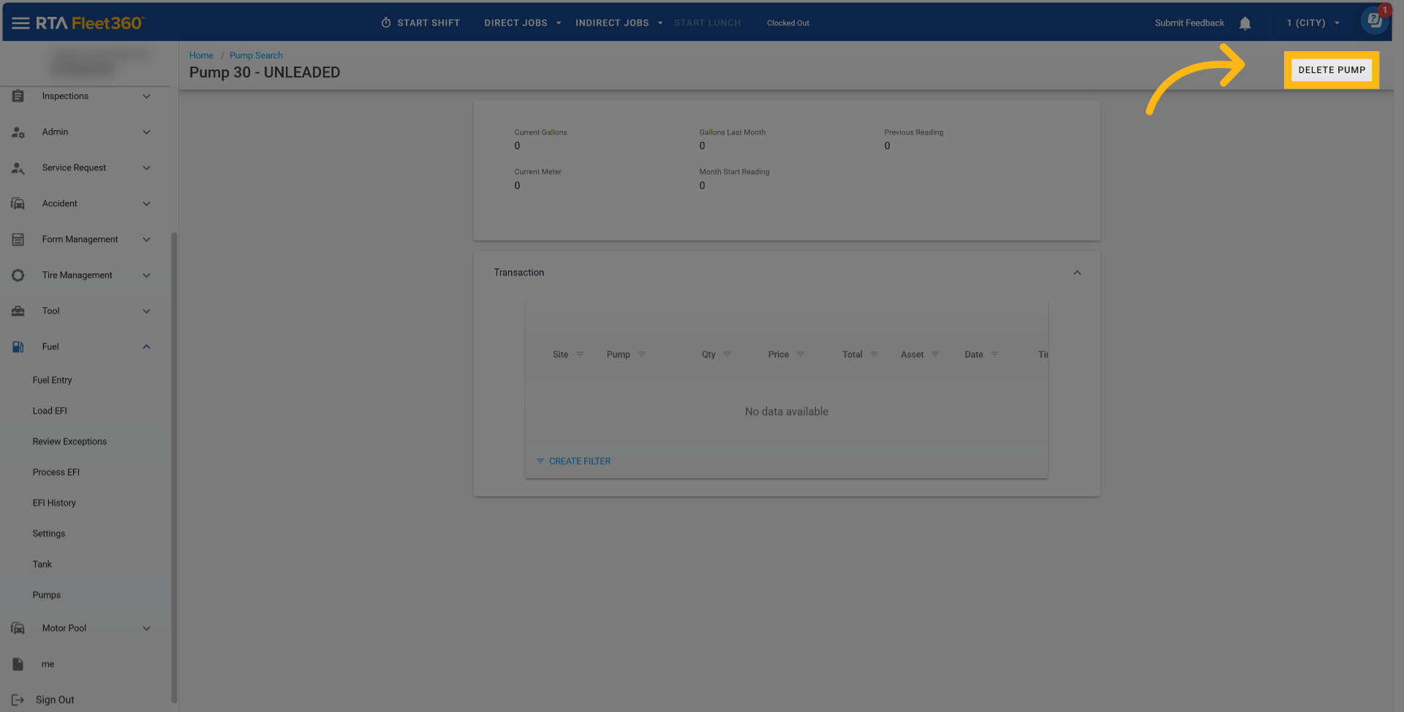The width and height of the screenshot is (1404, 712).
Task: Click the Price column filter icon
Action: (x=801, y=355)
